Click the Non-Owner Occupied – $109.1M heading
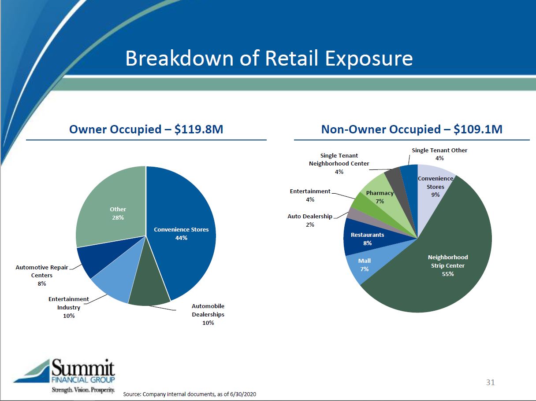 (412, 129)
